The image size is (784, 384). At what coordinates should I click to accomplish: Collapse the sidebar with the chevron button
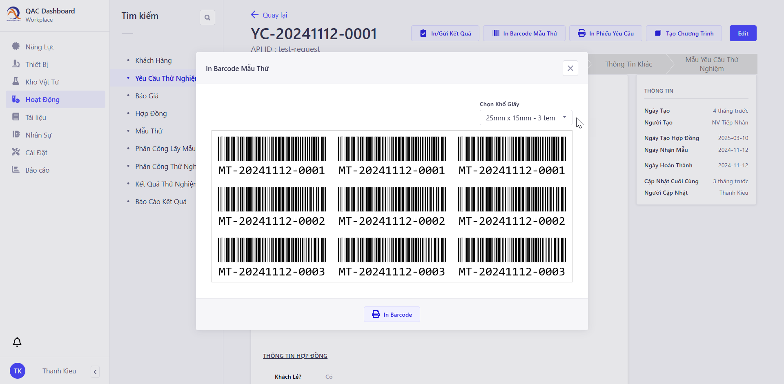pyautogui.click(x=95, y=372)
